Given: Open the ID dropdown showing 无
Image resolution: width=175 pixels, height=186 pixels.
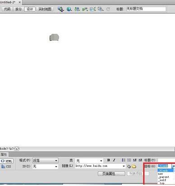Looking at the screenshot, I should [46, 167].
